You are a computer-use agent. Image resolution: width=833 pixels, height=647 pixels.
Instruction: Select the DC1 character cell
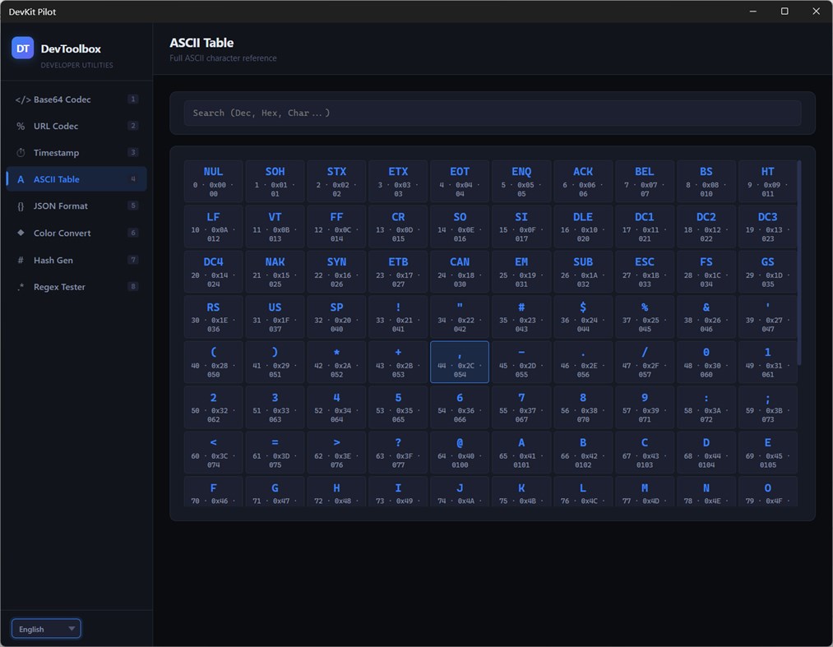tap(645, 226)
